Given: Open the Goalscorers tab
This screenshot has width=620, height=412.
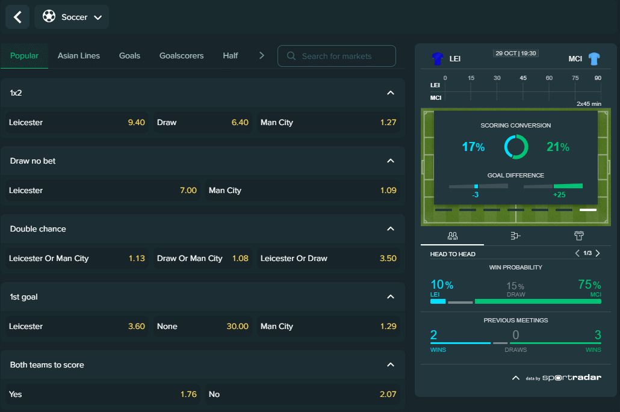Looking at the screenshot, I should click(182, 56).
